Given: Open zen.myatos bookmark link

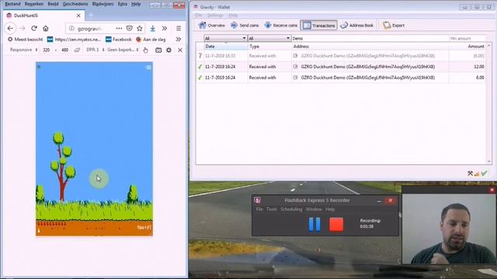Looking at the screenshot, I should [74, 40].
